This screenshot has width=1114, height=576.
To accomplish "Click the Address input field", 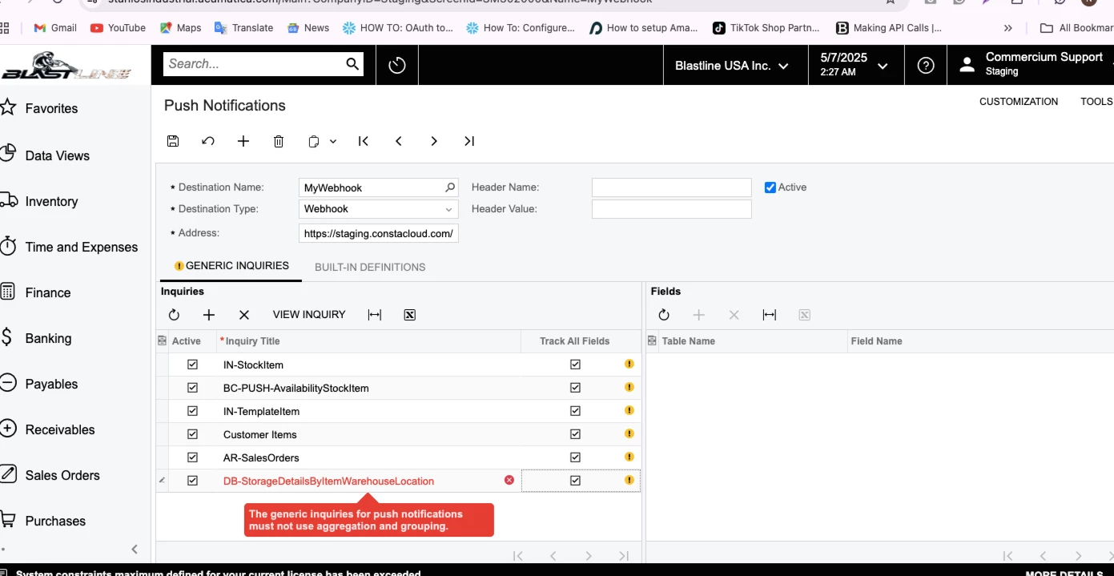I will (378, 233).
